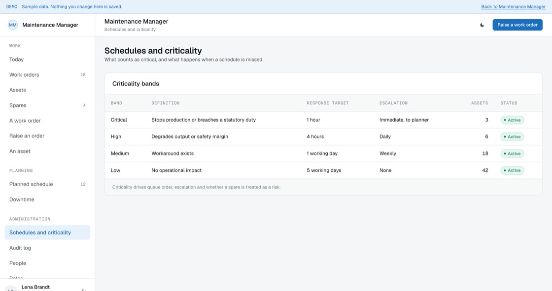Screen dimensions: 552x291
Task: Select Schedules and criticality nav item
Action: coord(47,232)
